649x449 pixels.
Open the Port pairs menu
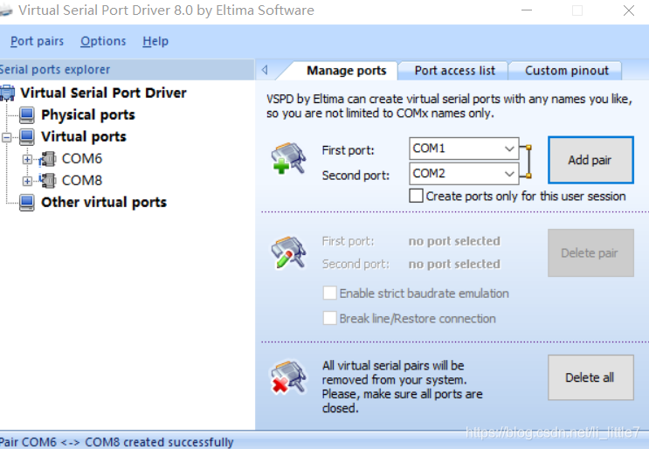37,41
